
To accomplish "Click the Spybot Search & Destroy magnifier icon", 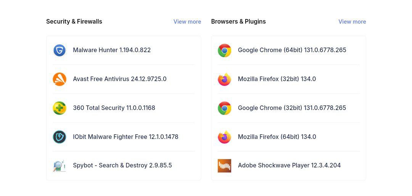I will (x=60, y=166).
